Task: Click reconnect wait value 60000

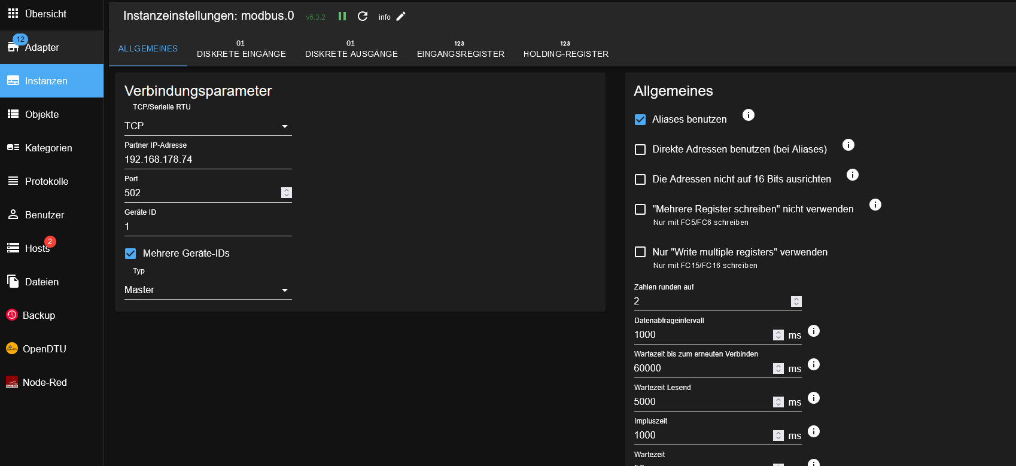Action: [x=647, y=368]
